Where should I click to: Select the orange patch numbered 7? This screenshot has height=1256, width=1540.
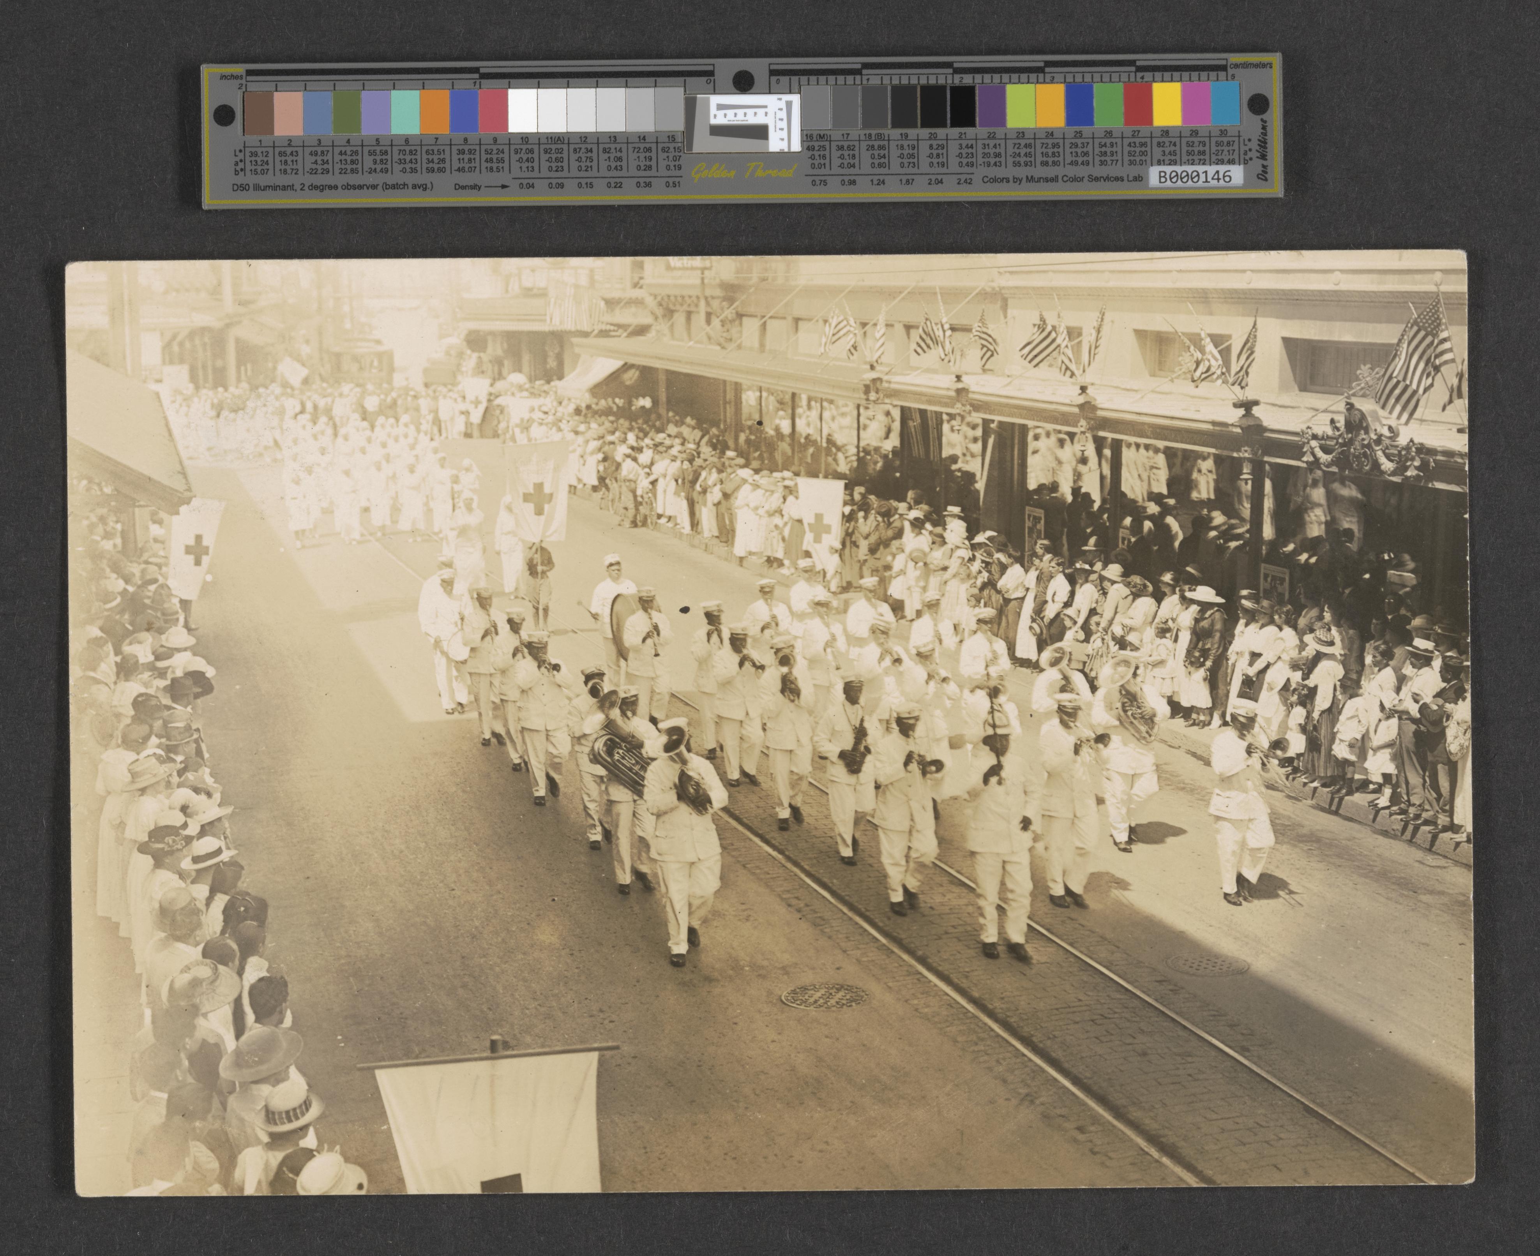tap(435, 112)
